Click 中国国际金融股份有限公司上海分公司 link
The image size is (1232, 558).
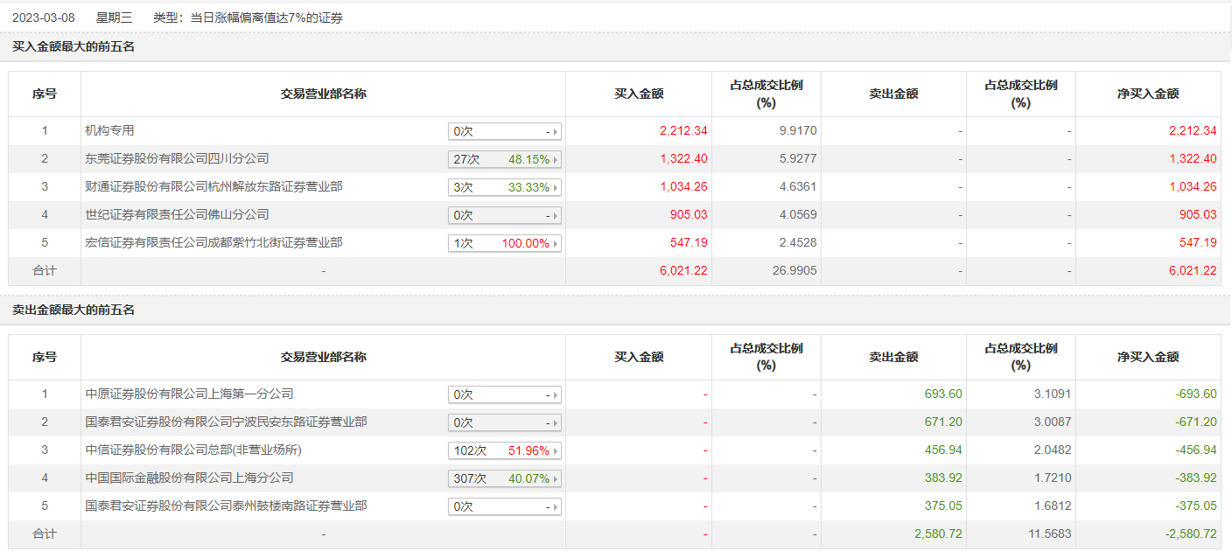pos(189,478)
